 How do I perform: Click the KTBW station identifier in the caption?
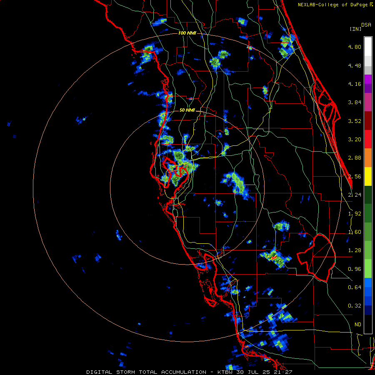click(x=225, y=372)
